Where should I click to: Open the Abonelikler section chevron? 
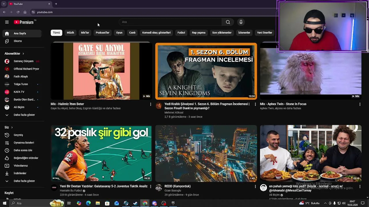(23, 54)
